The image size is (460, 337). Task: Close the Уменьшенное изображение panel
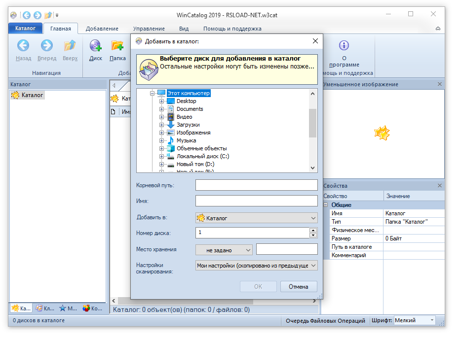point(439,84)
